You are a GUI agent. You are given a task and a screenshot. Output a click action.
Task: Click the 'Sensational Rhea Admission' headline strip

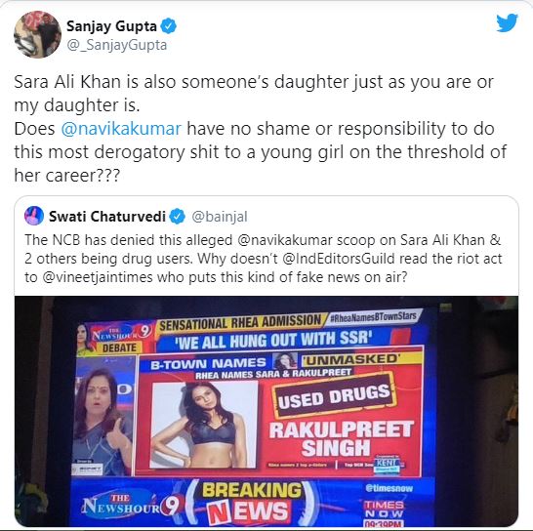240,322
